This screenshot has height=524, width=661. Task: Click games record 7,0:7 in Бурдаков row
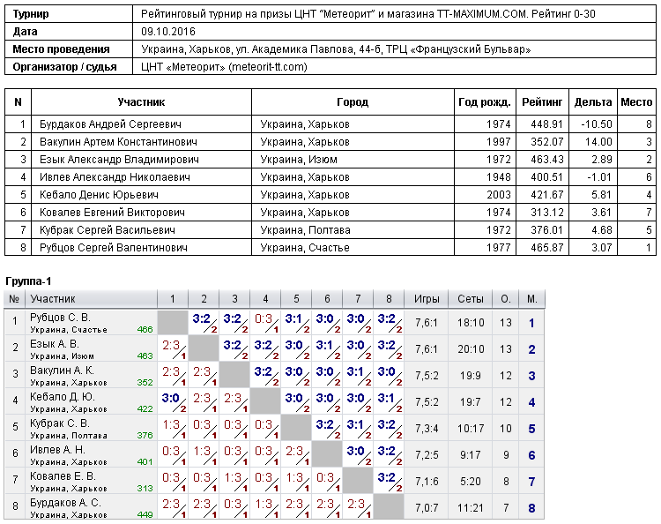[427, 508]
